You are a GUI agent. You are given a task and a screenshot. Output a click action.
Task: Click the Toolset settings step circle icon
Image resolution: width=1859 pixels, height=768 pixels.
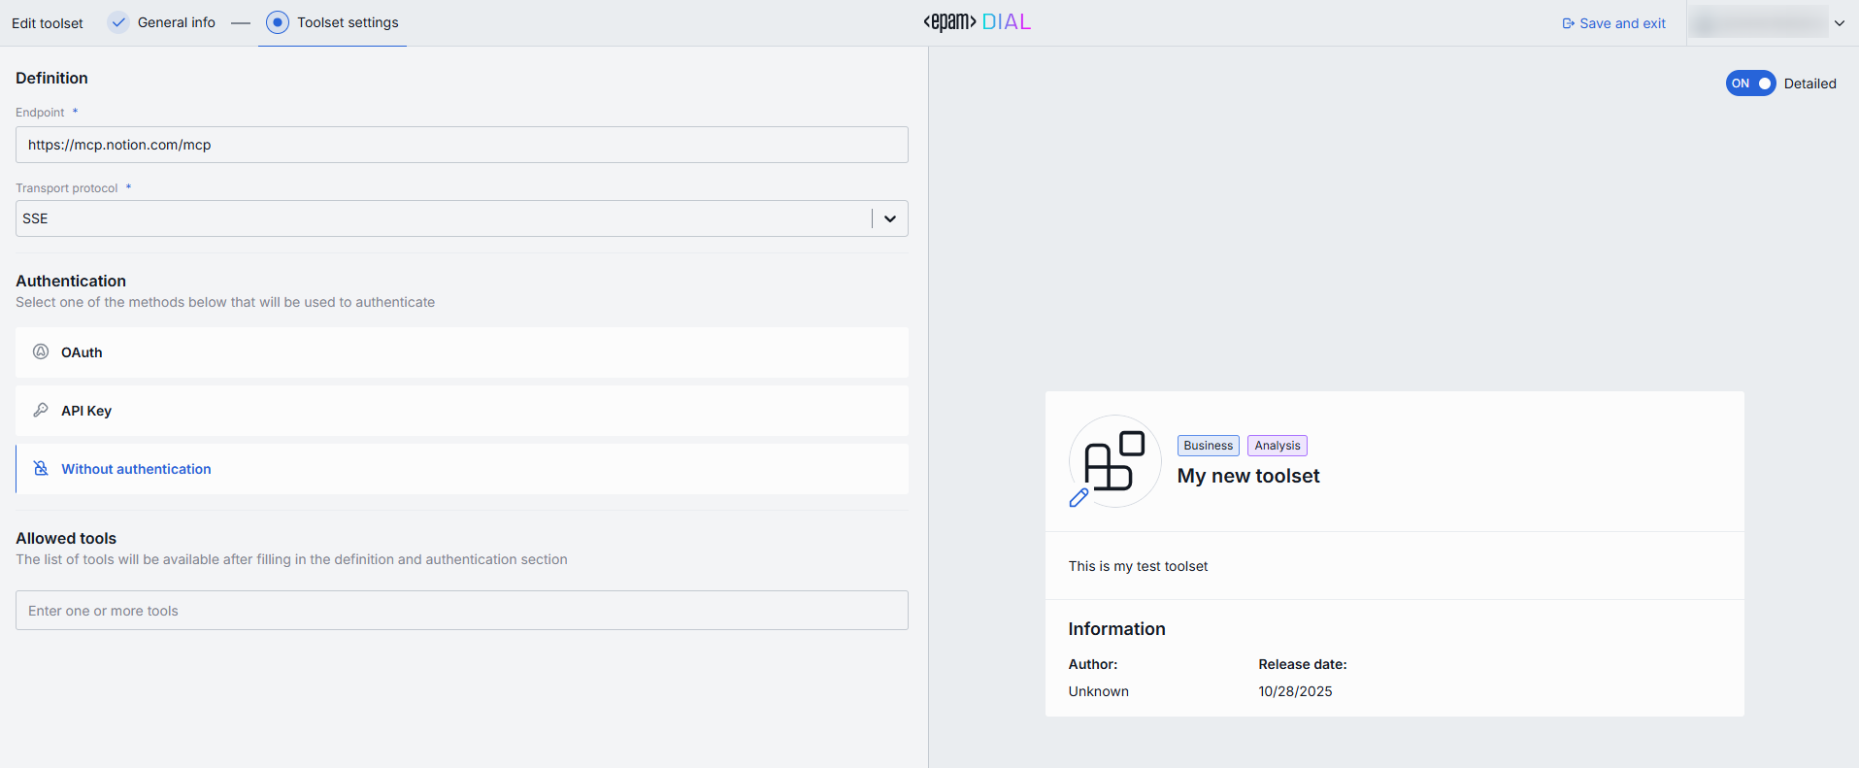[278, 22]
